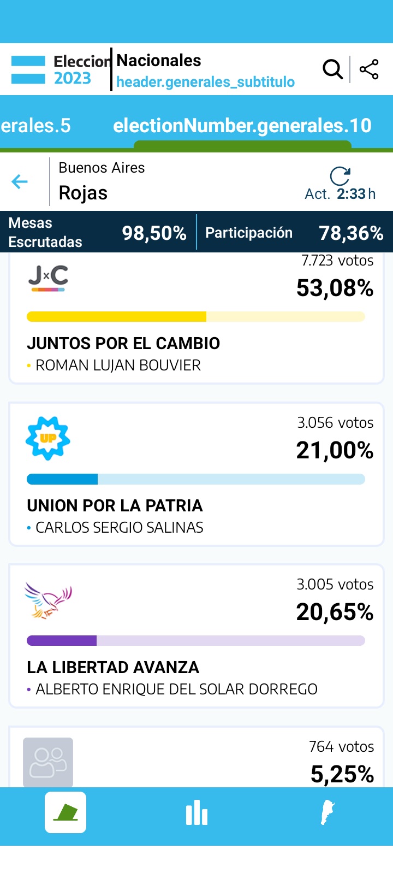Tap the gray placeholder party icon

click(48, 762)
